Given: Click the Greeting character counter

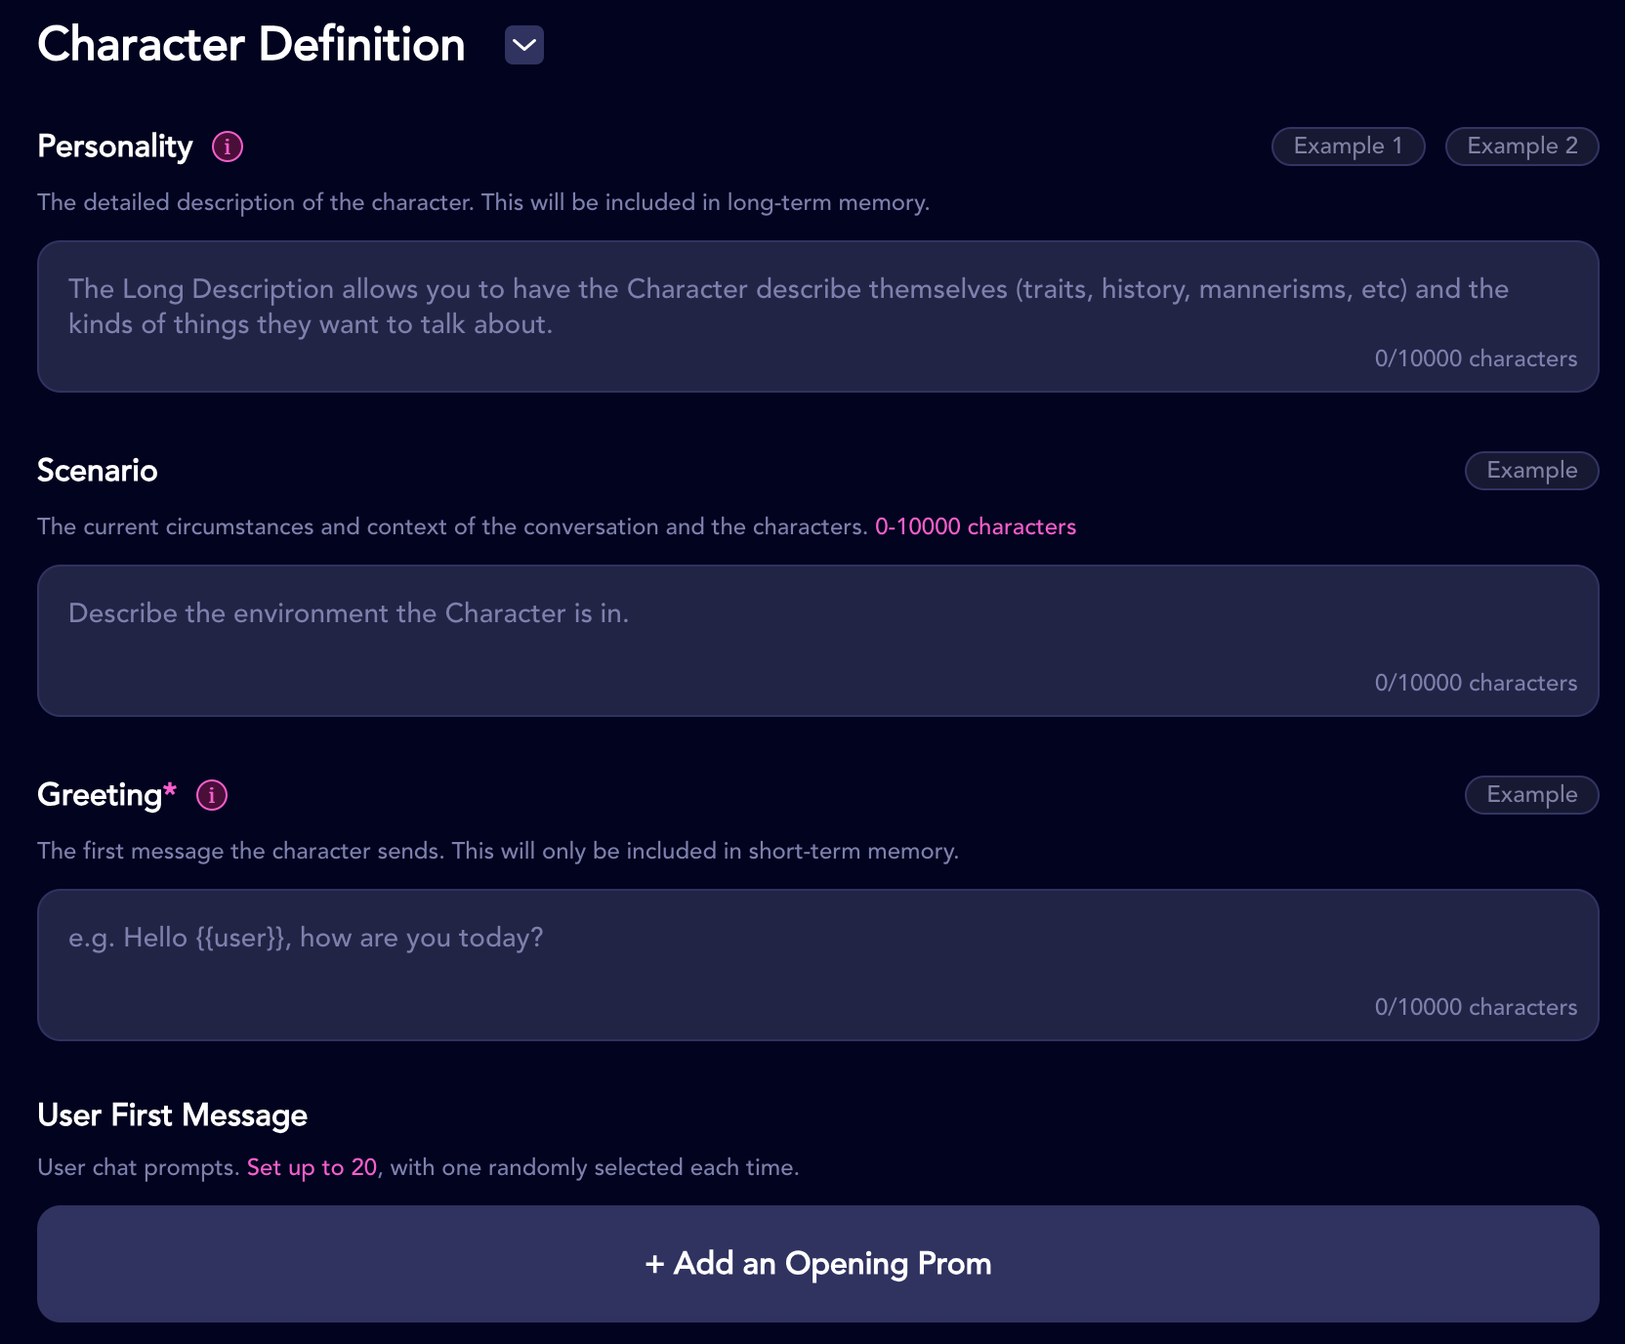Looking at the screenshot, I should 1476,1007.
